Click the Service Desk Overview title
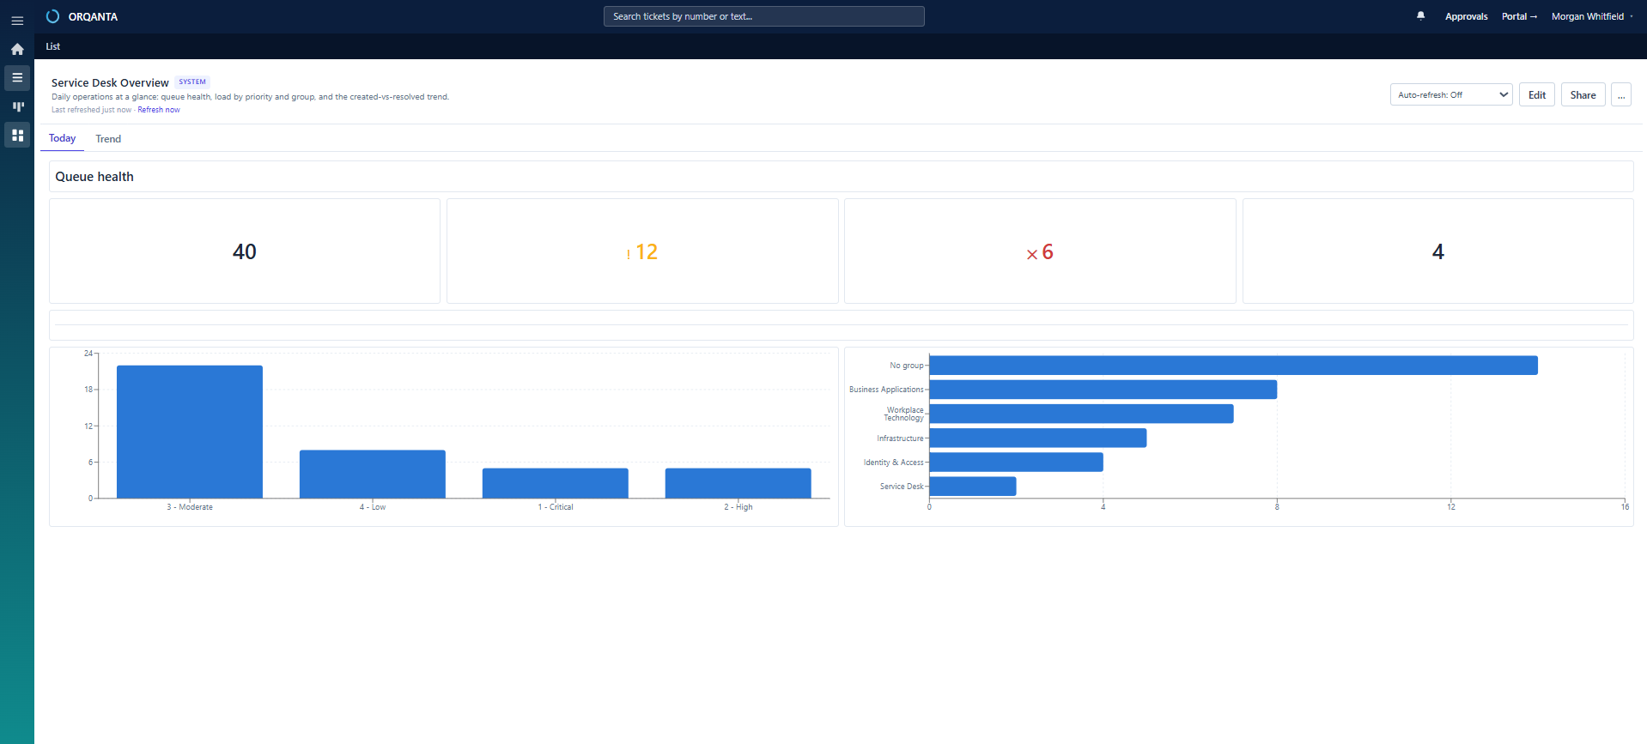 (110, 82)
